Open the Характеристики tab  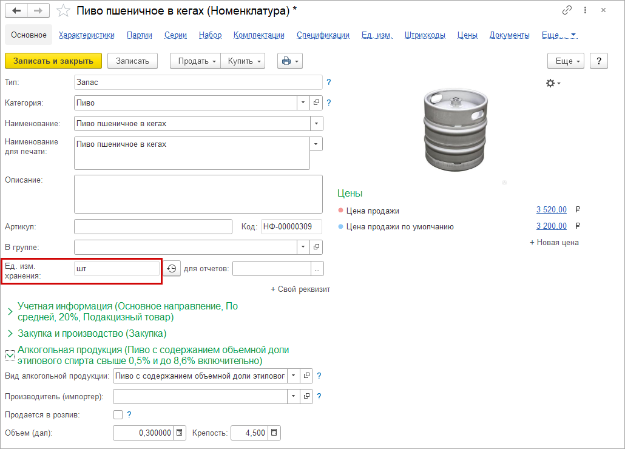(x=87, y=35)
